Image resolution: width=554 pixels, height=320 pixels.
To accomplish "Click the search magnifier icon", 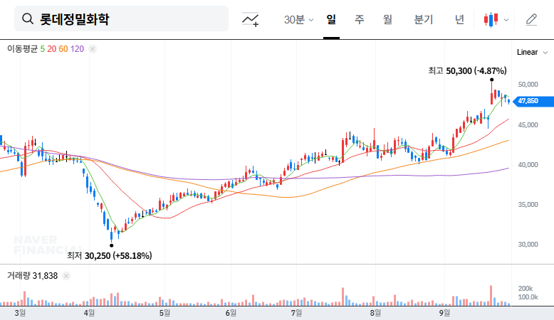I will 28,19.
